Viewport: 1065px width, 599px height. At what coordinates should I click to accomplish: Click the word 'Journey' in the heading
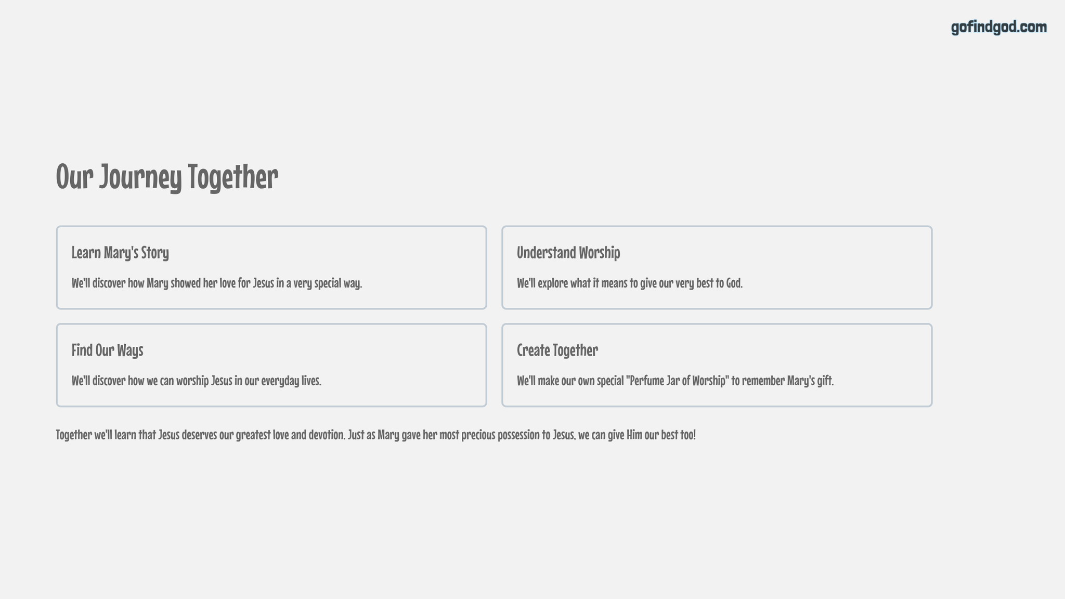[140, 177]
